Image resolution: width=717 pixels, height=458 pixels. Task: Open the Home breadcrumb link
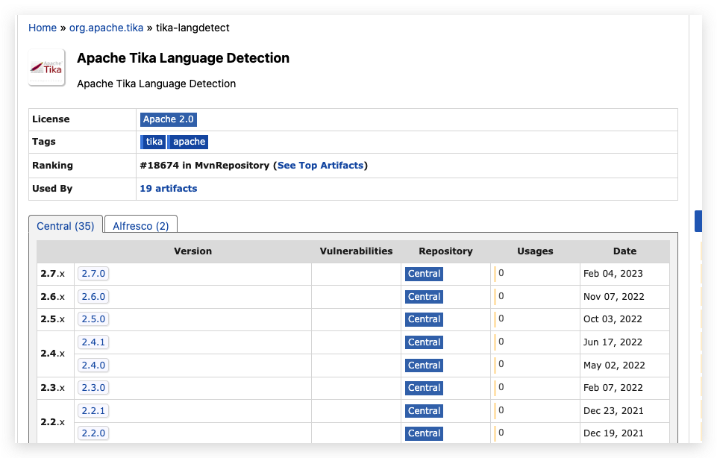43,28
